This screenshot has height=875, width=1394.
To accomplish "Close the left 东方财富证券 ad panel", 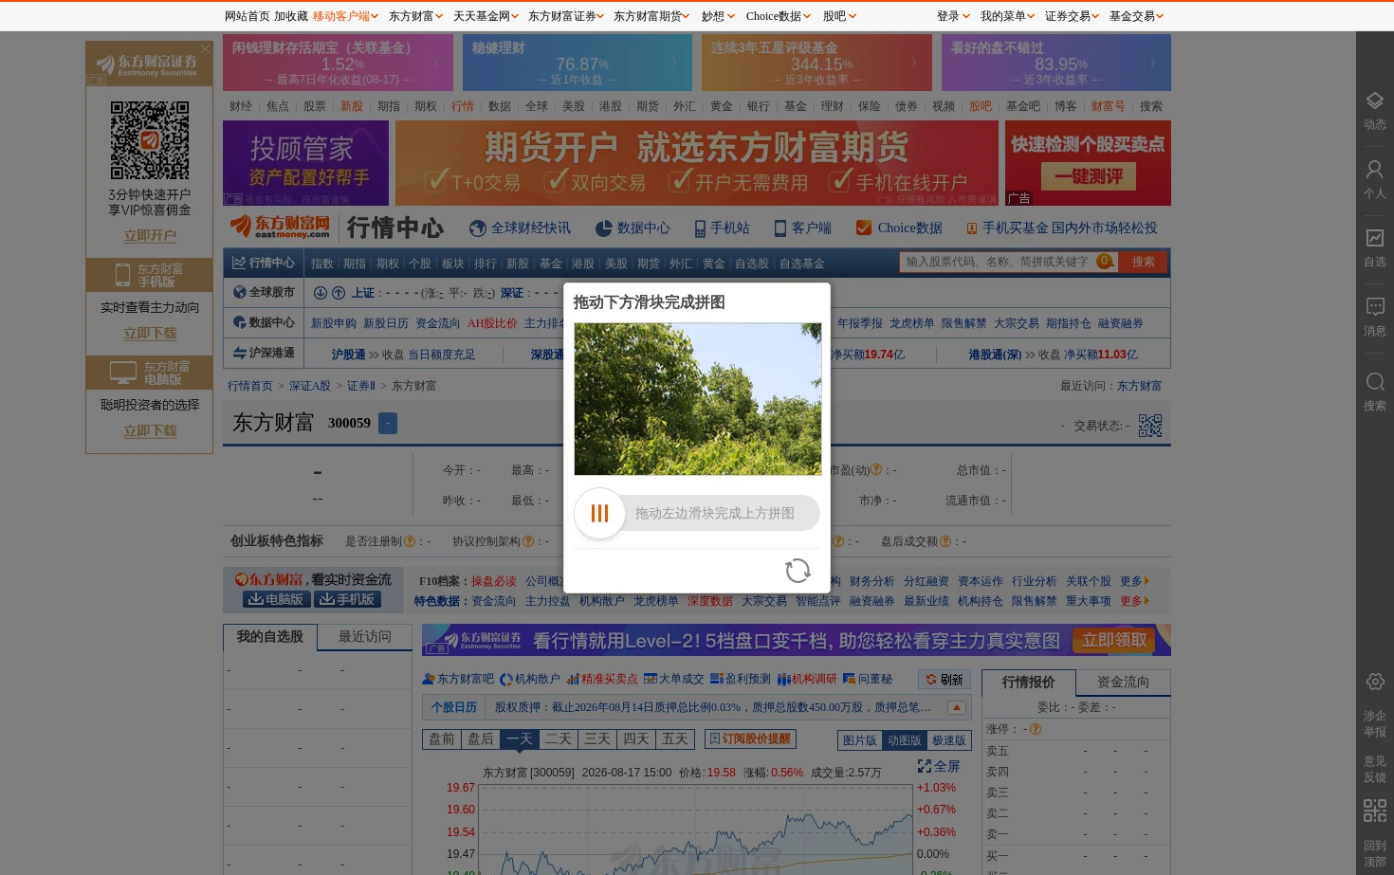I will click(x=205, y=48).
